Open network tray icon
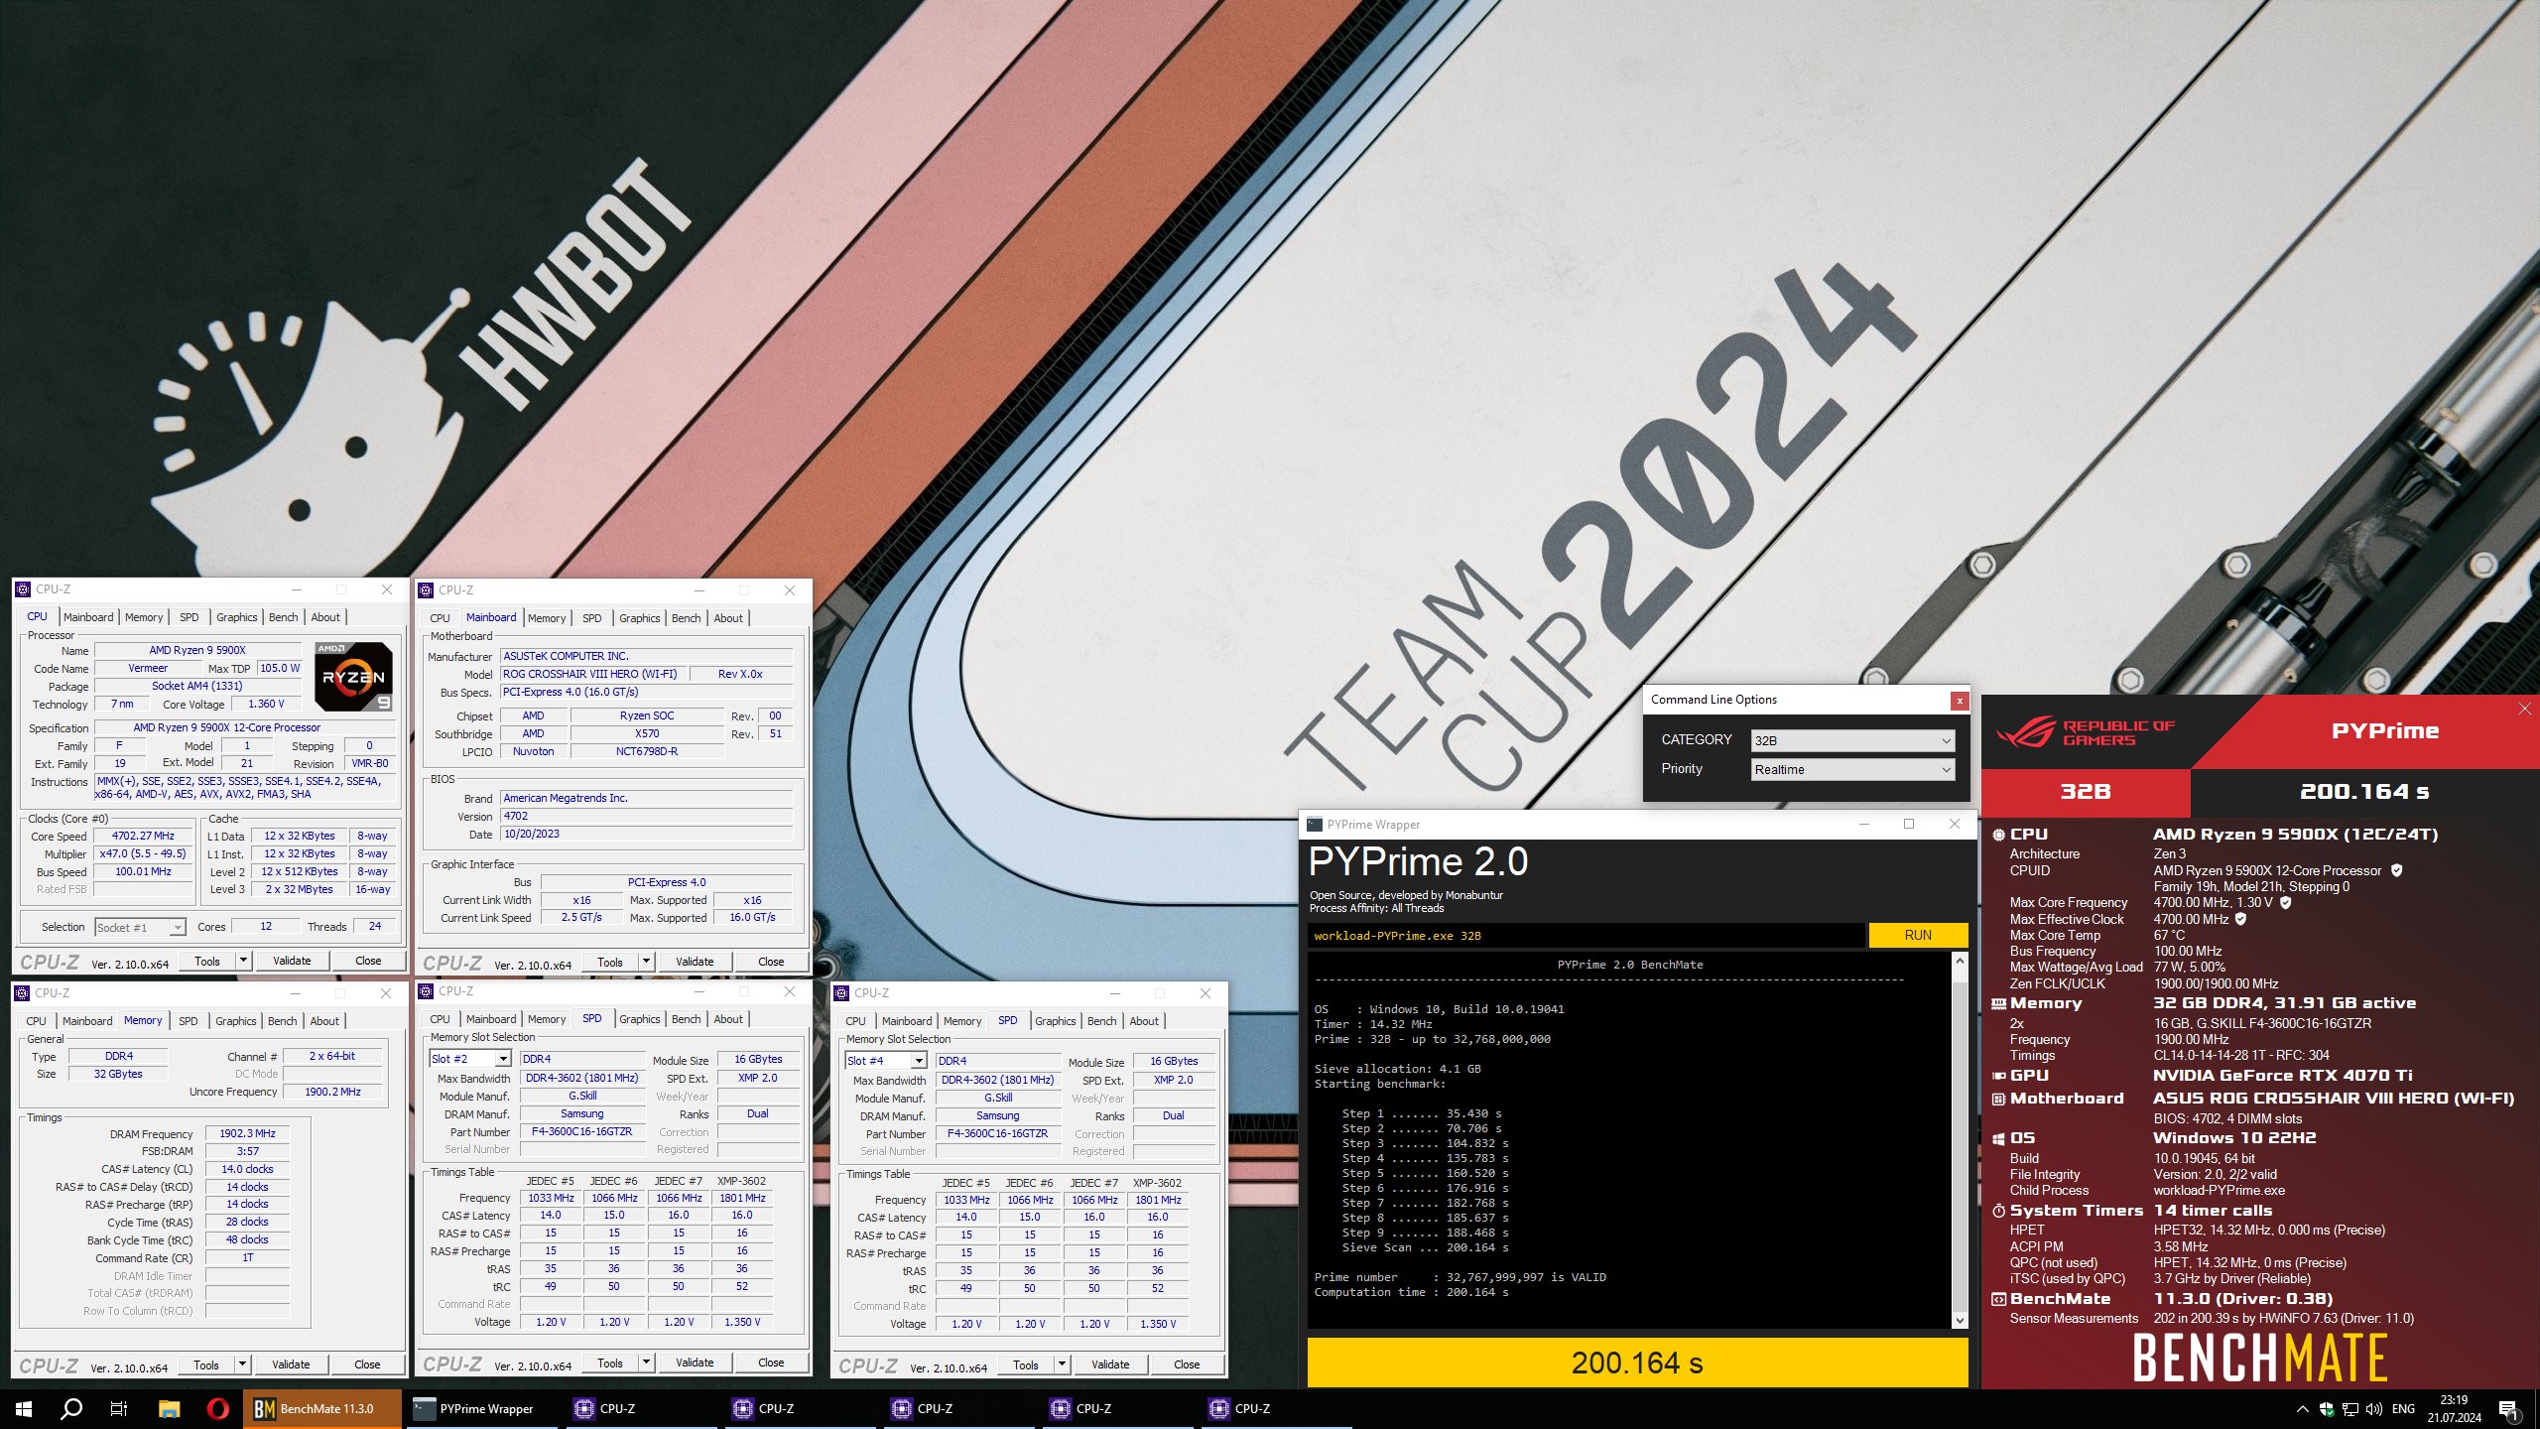This screenshot has width=2540, height=1429. (2349, 1409)
